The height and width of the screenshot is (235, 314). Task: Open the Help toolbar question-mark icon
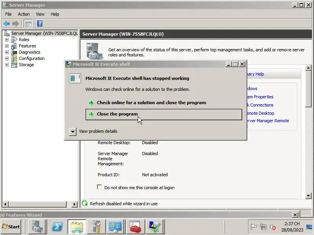pos(40,23)
